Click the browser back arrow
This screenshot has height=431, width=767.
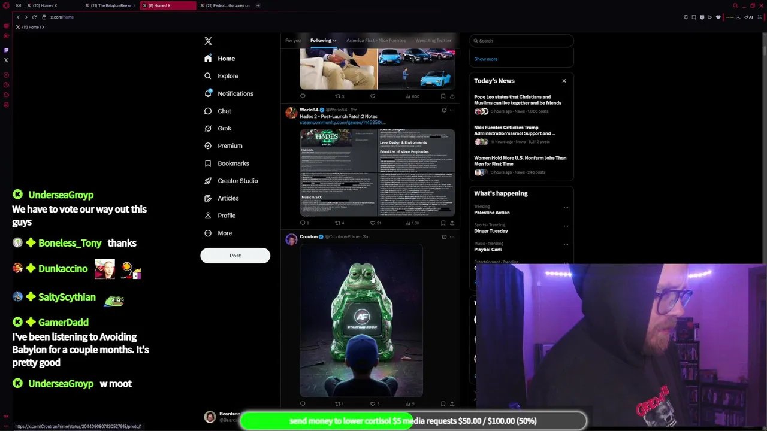click(18, 17)
